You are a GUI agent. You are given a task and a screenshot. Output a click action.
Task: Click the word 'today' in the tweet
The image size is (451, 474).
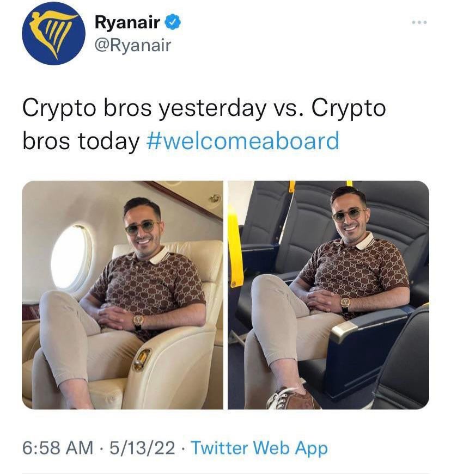[x=108, y=141]
